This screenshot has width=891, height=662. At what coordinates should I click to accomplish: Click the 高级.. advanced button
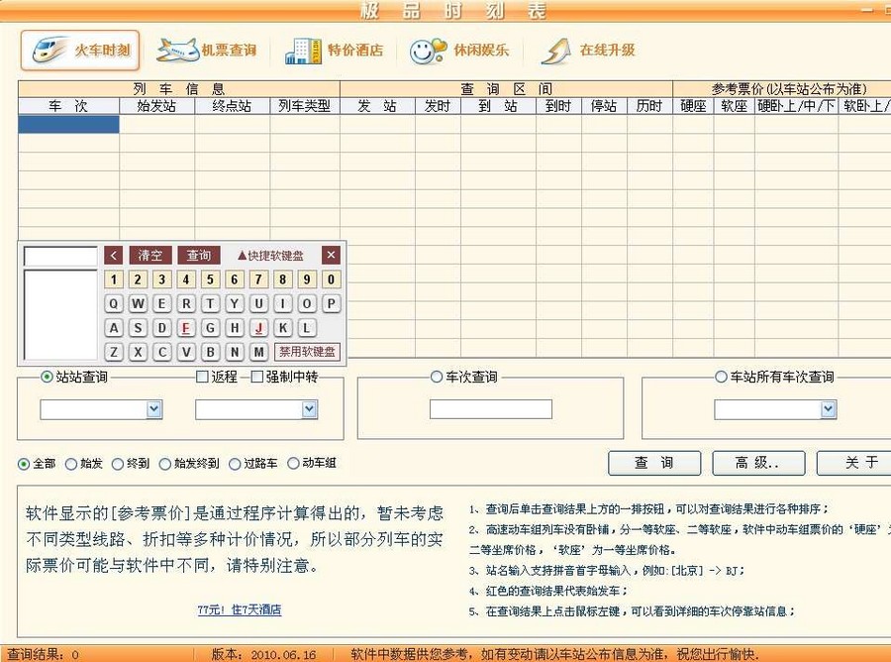pos(758,463)
